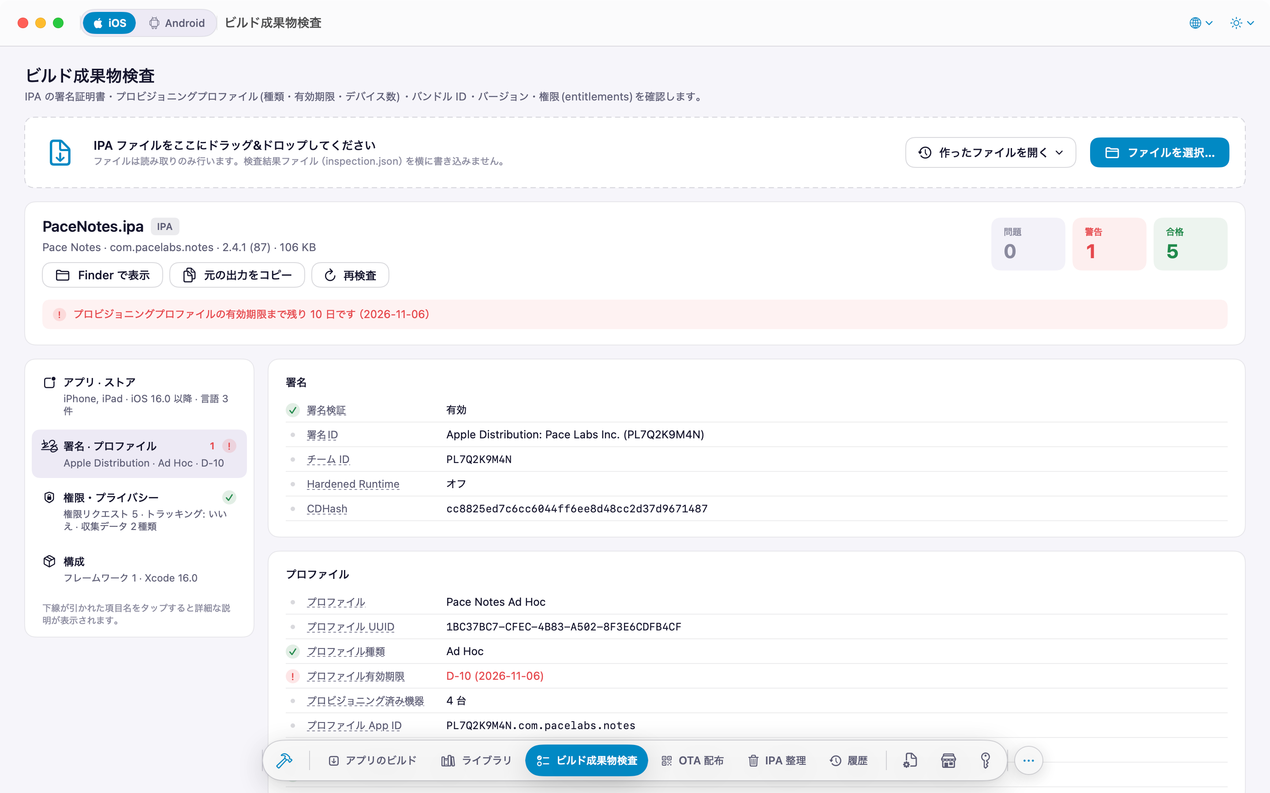Click プロファイル App ID label
Screen dimensions: 1270x793
[354, 726]
